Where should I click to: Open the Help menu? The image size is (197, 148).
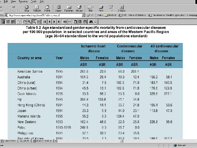(42, 1)
